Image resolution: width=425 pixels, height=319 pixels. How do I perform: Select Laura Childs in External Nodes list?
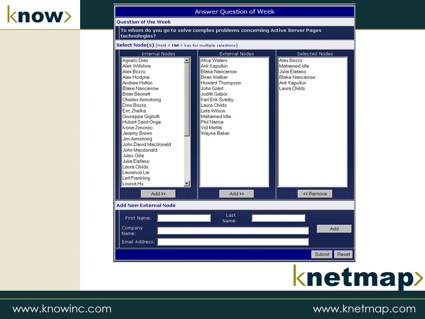pos(213,105)
